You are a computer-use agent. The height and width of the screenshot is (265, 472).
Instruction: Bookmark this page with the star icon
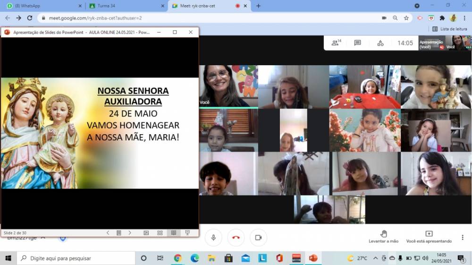[x=406, y=18]
